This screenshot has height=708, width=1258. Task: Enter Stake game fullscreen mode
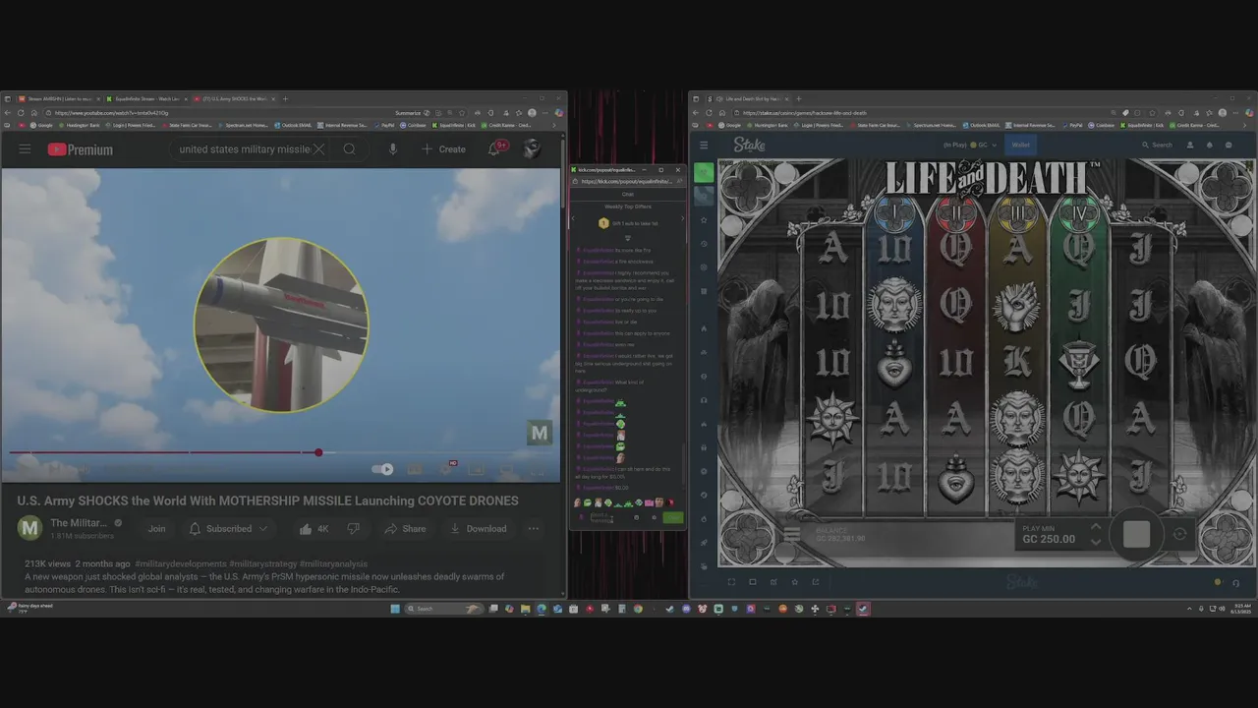pos(731,582)
